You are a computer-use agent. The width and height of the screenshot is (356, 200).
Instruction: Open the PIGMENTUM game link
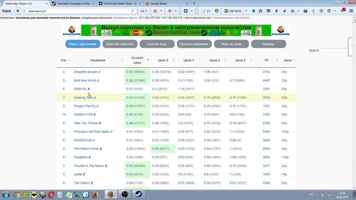click(83, 140)
